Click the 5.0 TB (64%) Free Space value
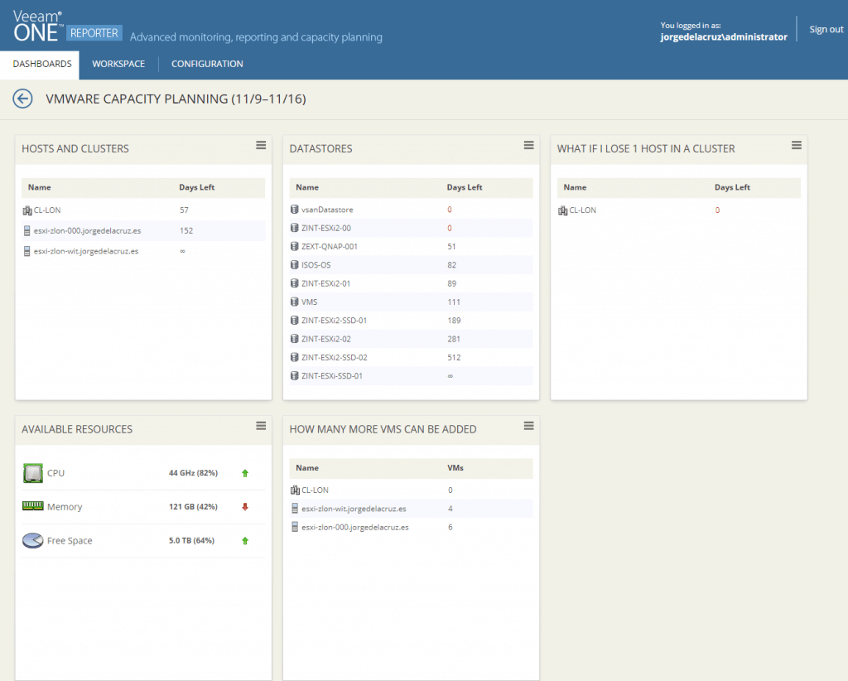 tap(191, 540)
